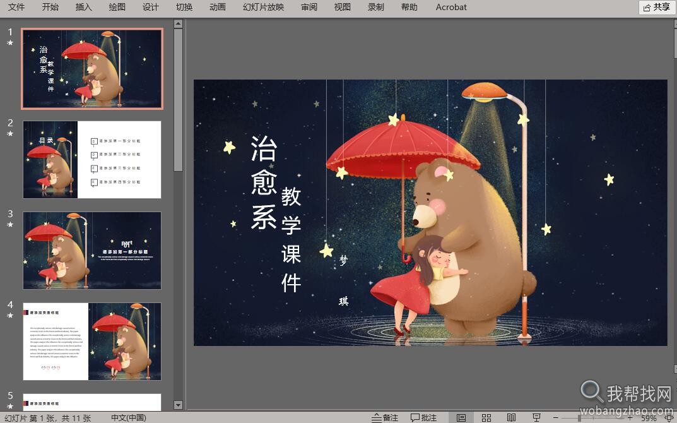The width and height of the screenshot is (677, 423).
Task: Switch to Slide Sorter view icon
Action: click(x=486, y=417)
